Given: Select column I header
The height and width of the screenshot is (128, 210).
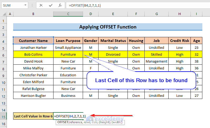Looking at the screenshot, I should coord(196,14).
